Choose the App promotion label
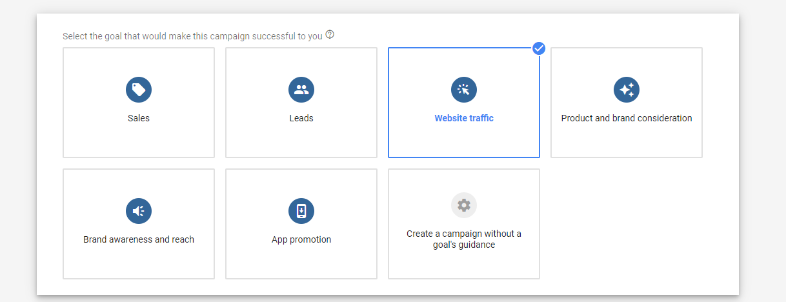Screen dimensions: 786x302 click(301, 239)
